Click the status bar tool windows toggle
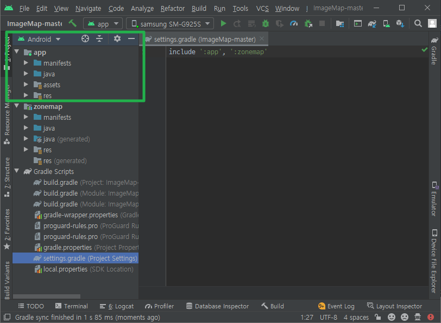Viewport: 441px width, 323px height. coord(7,318)
